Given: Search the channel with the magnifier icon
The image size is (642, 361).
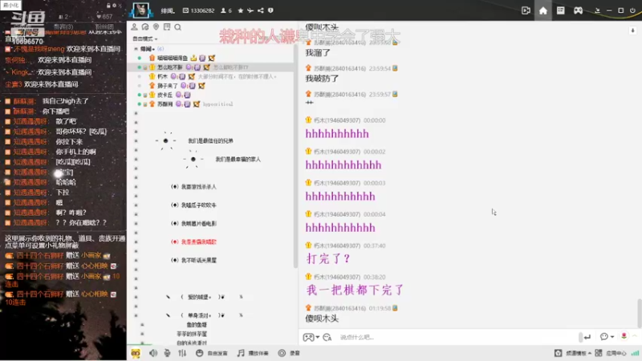Looking at the screenshot, I should tap(177, 27).
